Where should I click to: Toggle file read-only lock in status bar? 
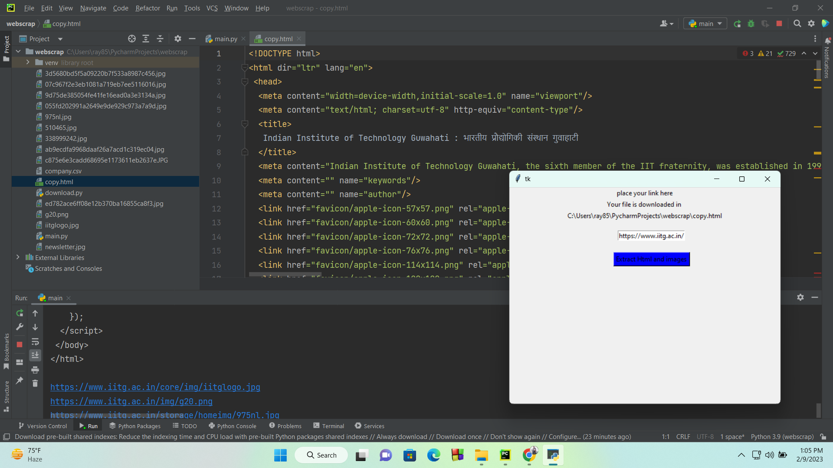[x=823, y=437]
